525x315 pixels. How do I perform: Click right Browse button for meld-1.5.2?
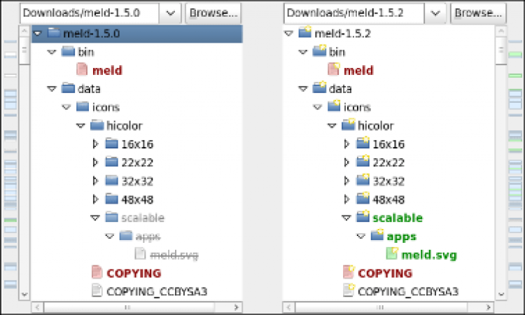(478, 13)
